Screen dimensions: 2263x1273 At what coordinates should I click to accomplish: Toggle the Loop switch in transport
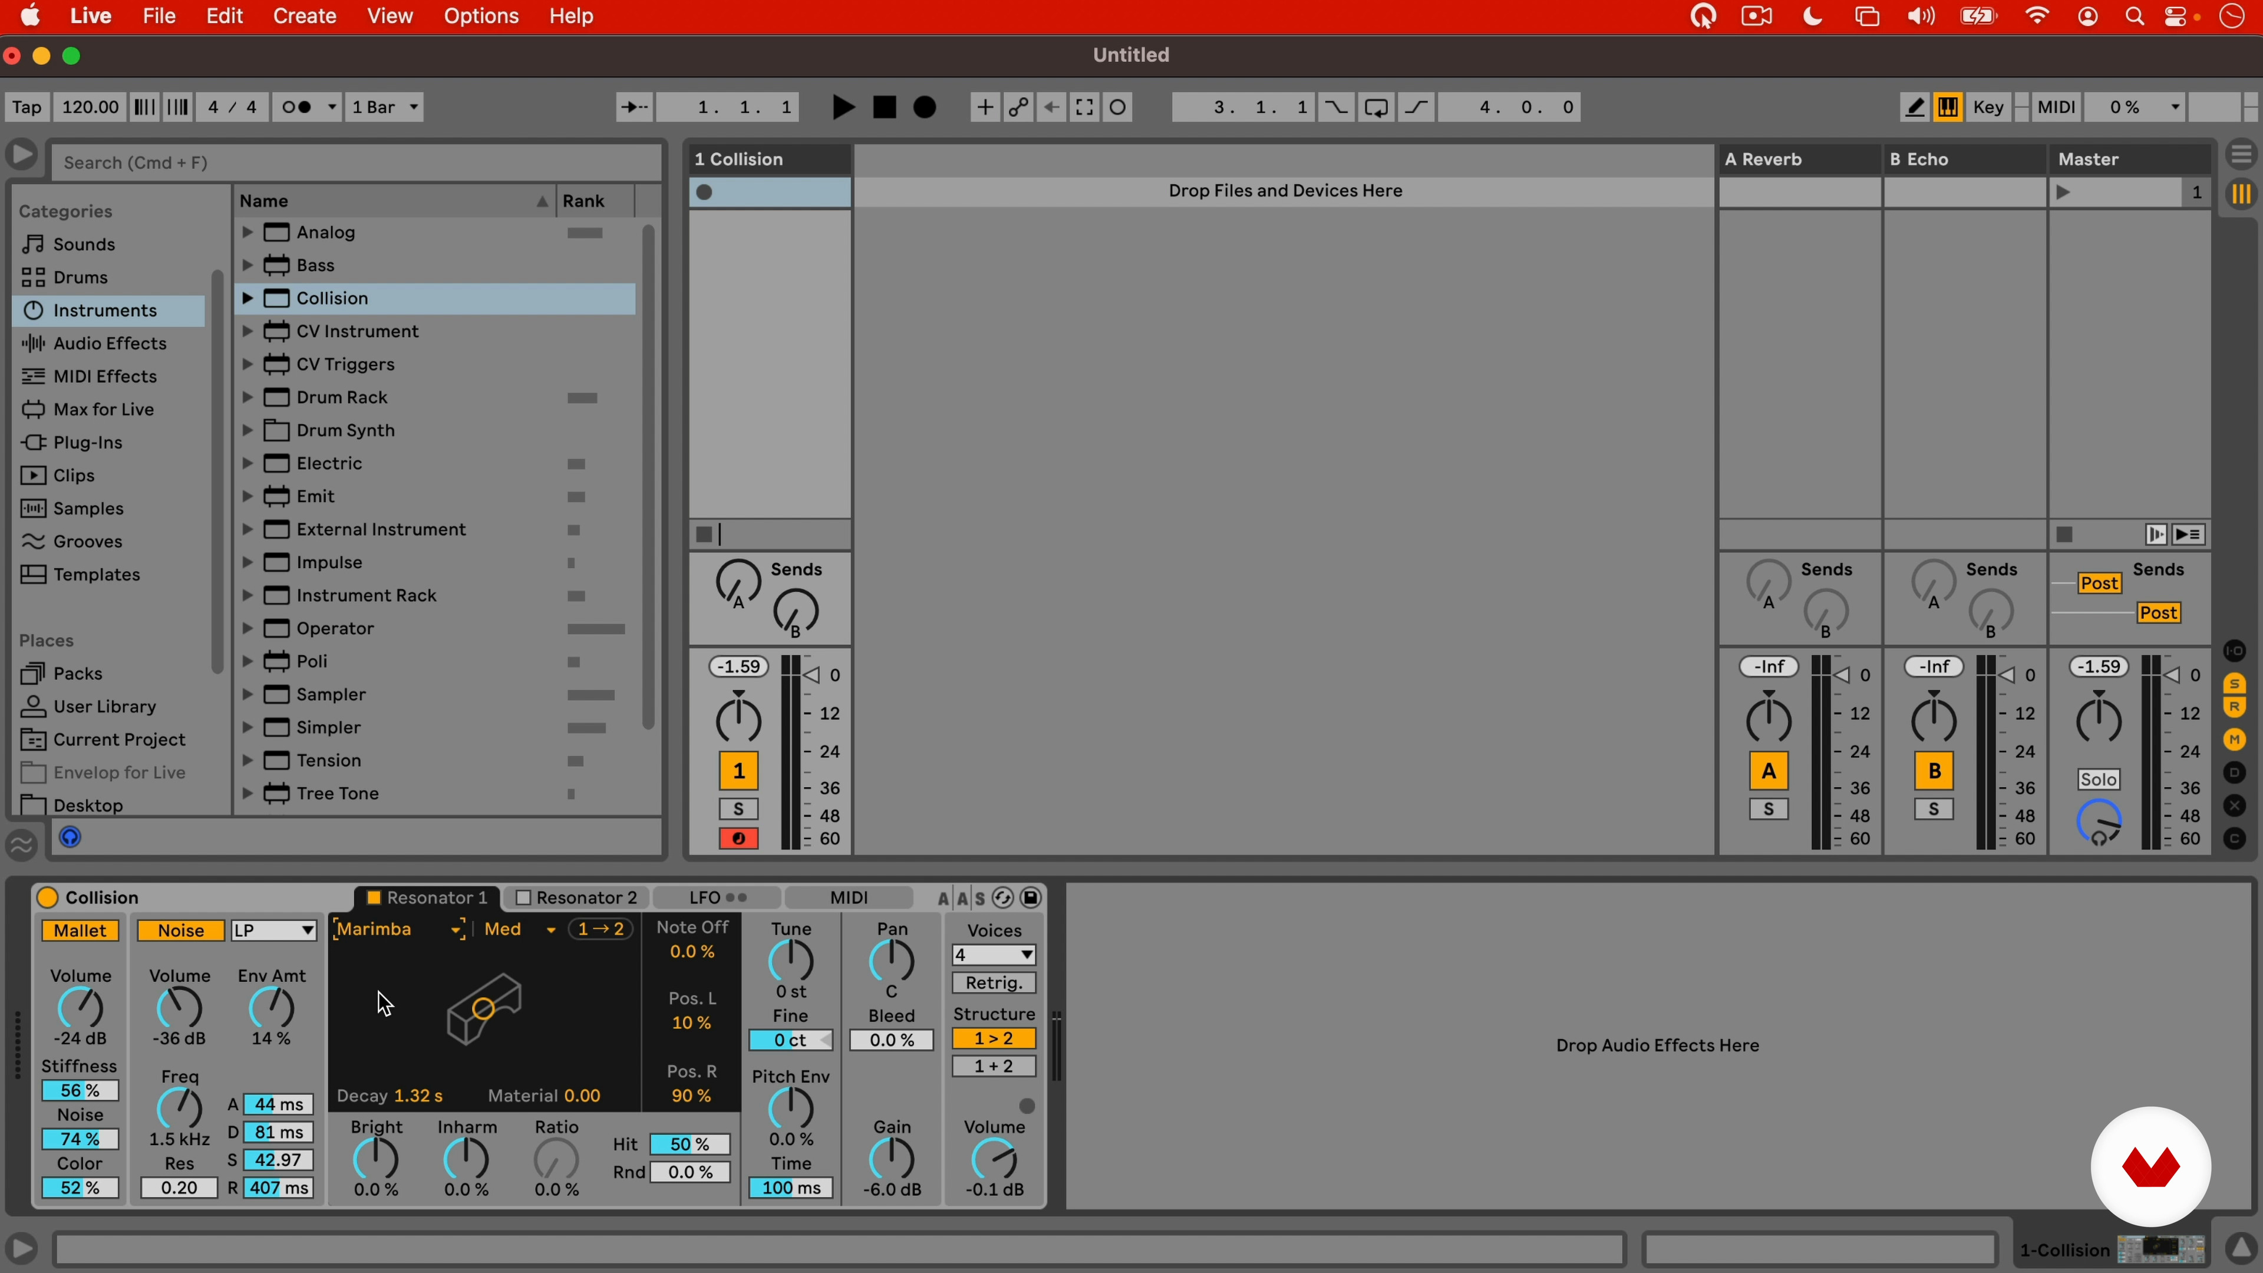1377,107
